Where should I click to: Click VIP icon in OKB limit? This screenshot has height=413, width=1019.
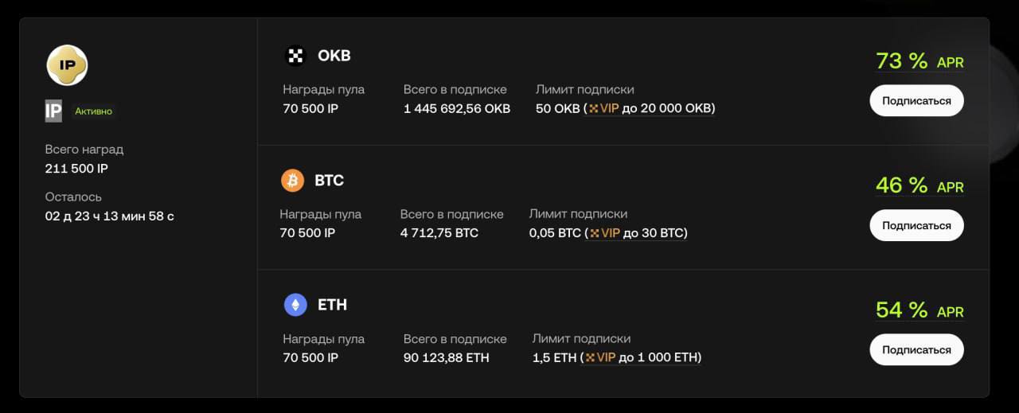click(593, 108)
